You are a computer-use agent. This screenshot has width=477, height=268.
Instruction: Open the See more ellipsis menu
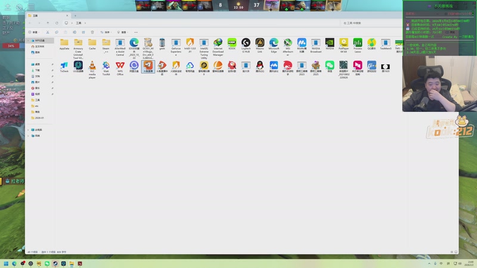136,32
